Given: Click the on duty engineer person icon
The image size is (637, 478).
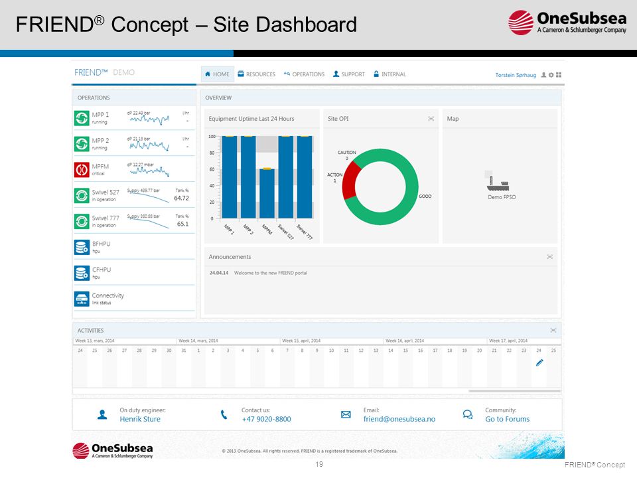Looking at the screenshot, I should pos(102,414).
